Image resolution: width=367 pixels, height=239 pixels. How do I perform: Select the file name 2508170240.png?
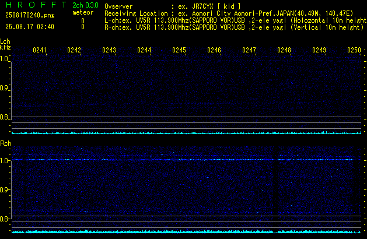tap(30, 15)
